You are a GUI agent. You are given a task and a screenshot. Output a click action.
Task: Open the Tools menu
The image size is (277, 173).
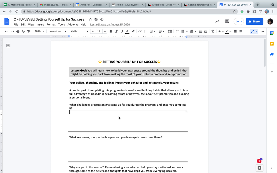pyautogui.click(x=61, y=25)
